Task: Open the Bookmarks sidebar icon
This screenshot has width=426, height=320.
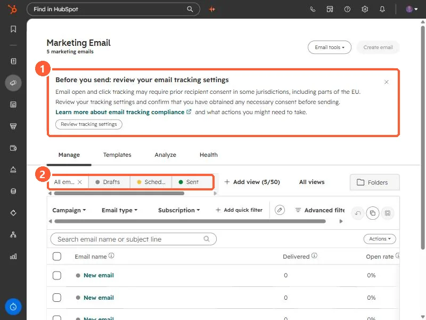Action: pyautogui.click(x=13, y=29)
